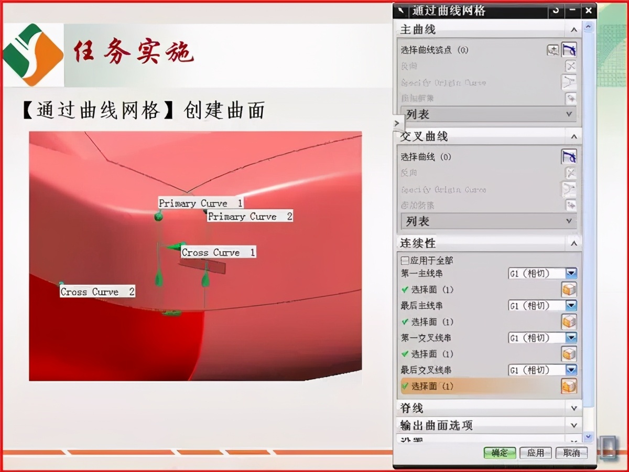Click the highlighted face icon for 最后交叉线串
This screenshot has width=629, height=472.
pyautogui.click(x=569, y=386)
